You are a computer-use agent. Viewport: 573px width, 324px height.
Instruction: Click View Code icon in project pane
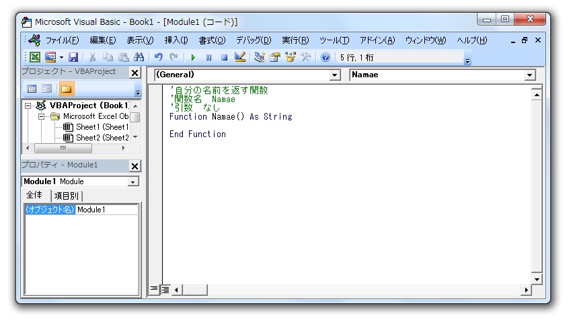(x=32, y=89)
